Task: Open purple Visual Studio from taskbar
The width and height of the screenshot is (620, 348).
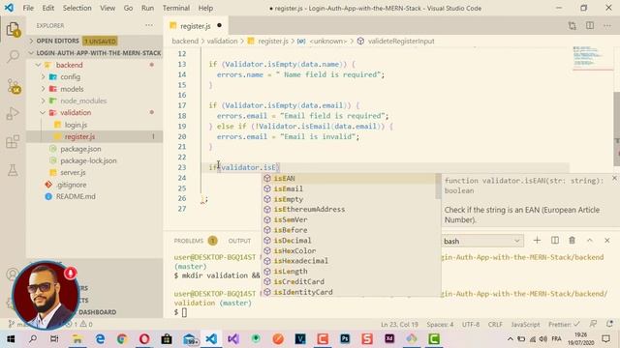Action: (x=233, y=339)
